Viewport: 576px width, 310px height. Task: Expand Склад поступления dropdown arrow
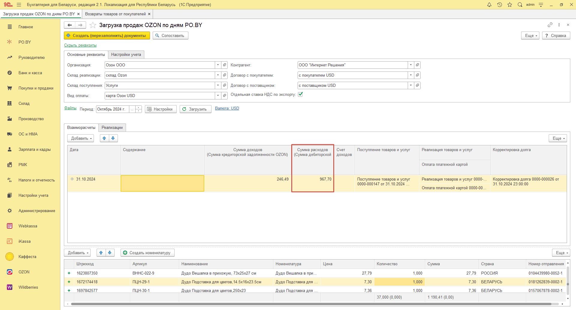218,85
